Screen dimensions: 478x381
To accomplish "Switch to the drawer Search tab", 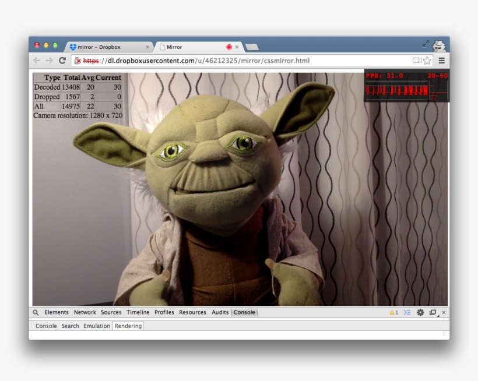I will point(70,326).
